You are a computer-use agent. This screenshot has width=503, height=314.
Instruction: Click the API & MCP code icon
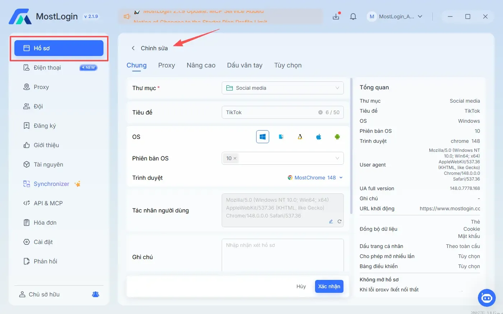tap(27, 203)
